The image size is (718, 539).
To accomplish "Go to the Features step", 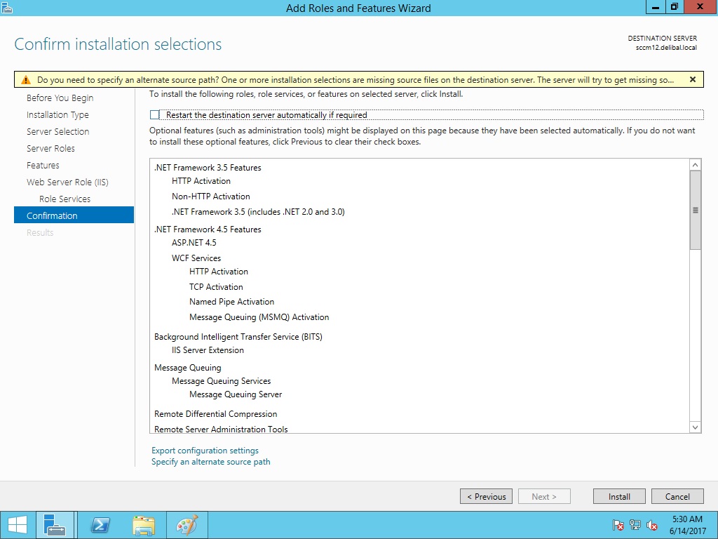I will pyautogui.click(x=43, y=166).
